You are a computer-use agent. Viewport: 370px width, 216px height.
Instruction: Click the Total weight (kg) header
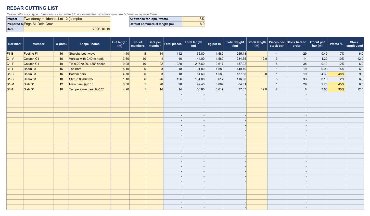pyautogui.click(x=235, y=44)
